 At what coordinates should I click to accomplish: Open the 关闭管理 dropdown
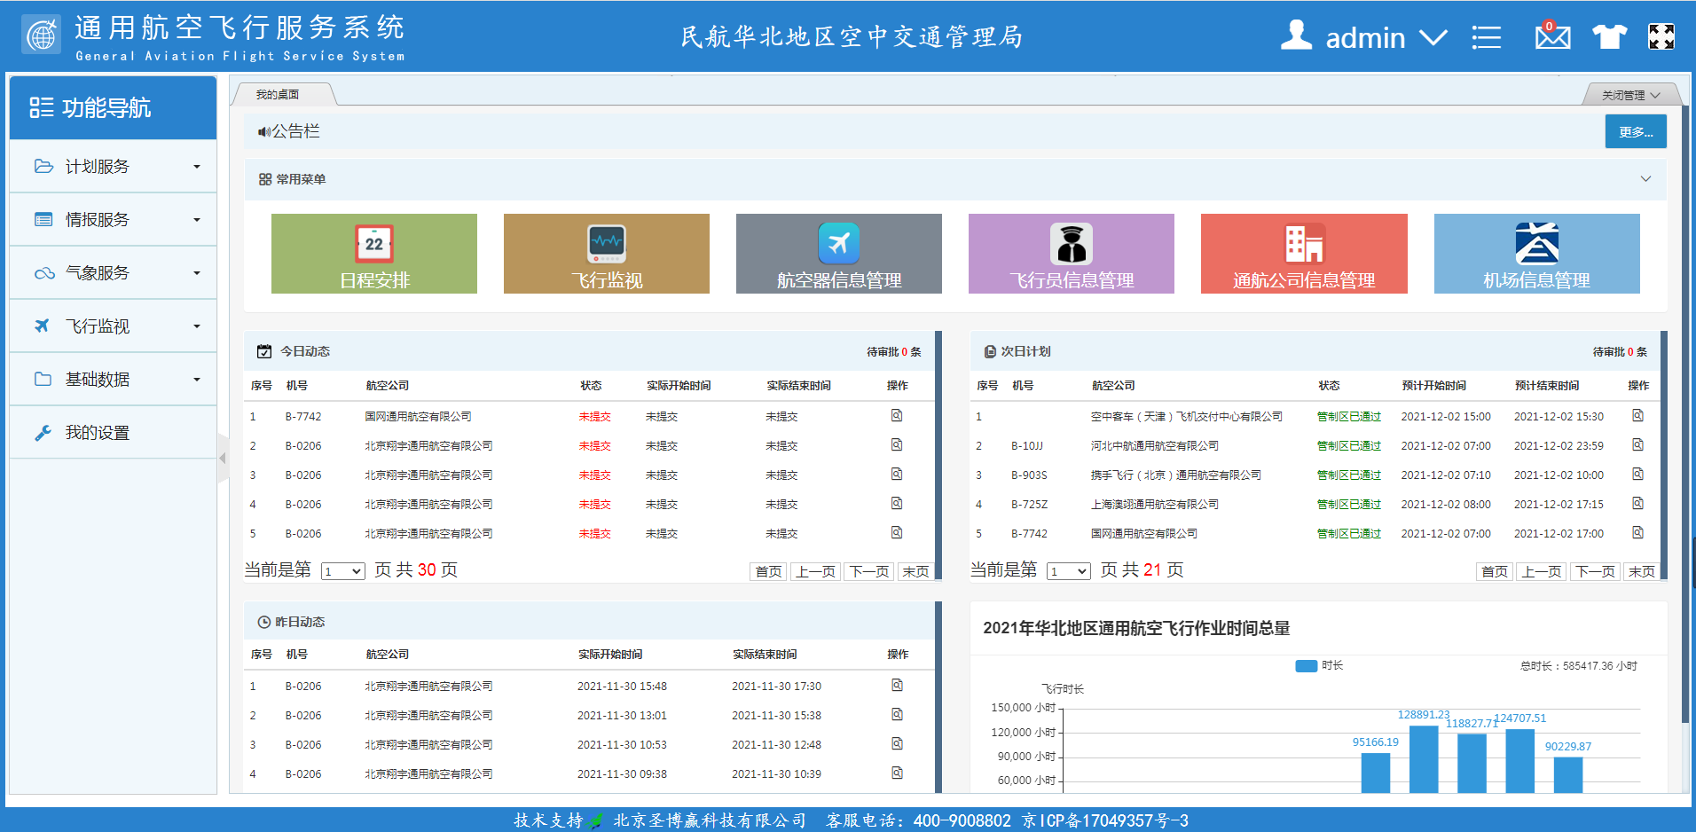tap(1630, 95)
